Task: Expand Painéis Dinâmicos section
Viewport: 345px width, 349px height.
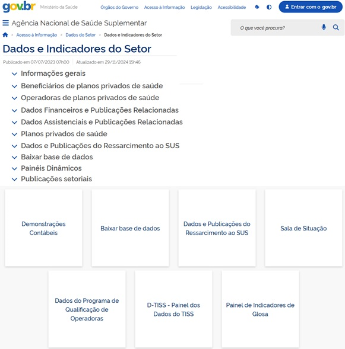Action: tap(46, 168)
